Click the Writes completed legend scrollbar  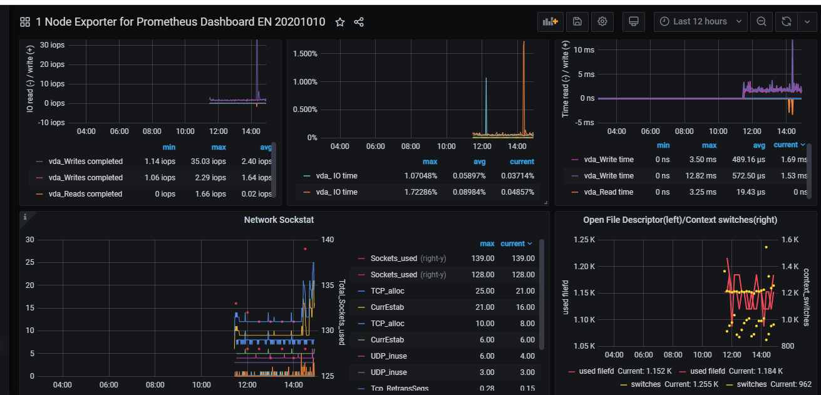point(274,170)
